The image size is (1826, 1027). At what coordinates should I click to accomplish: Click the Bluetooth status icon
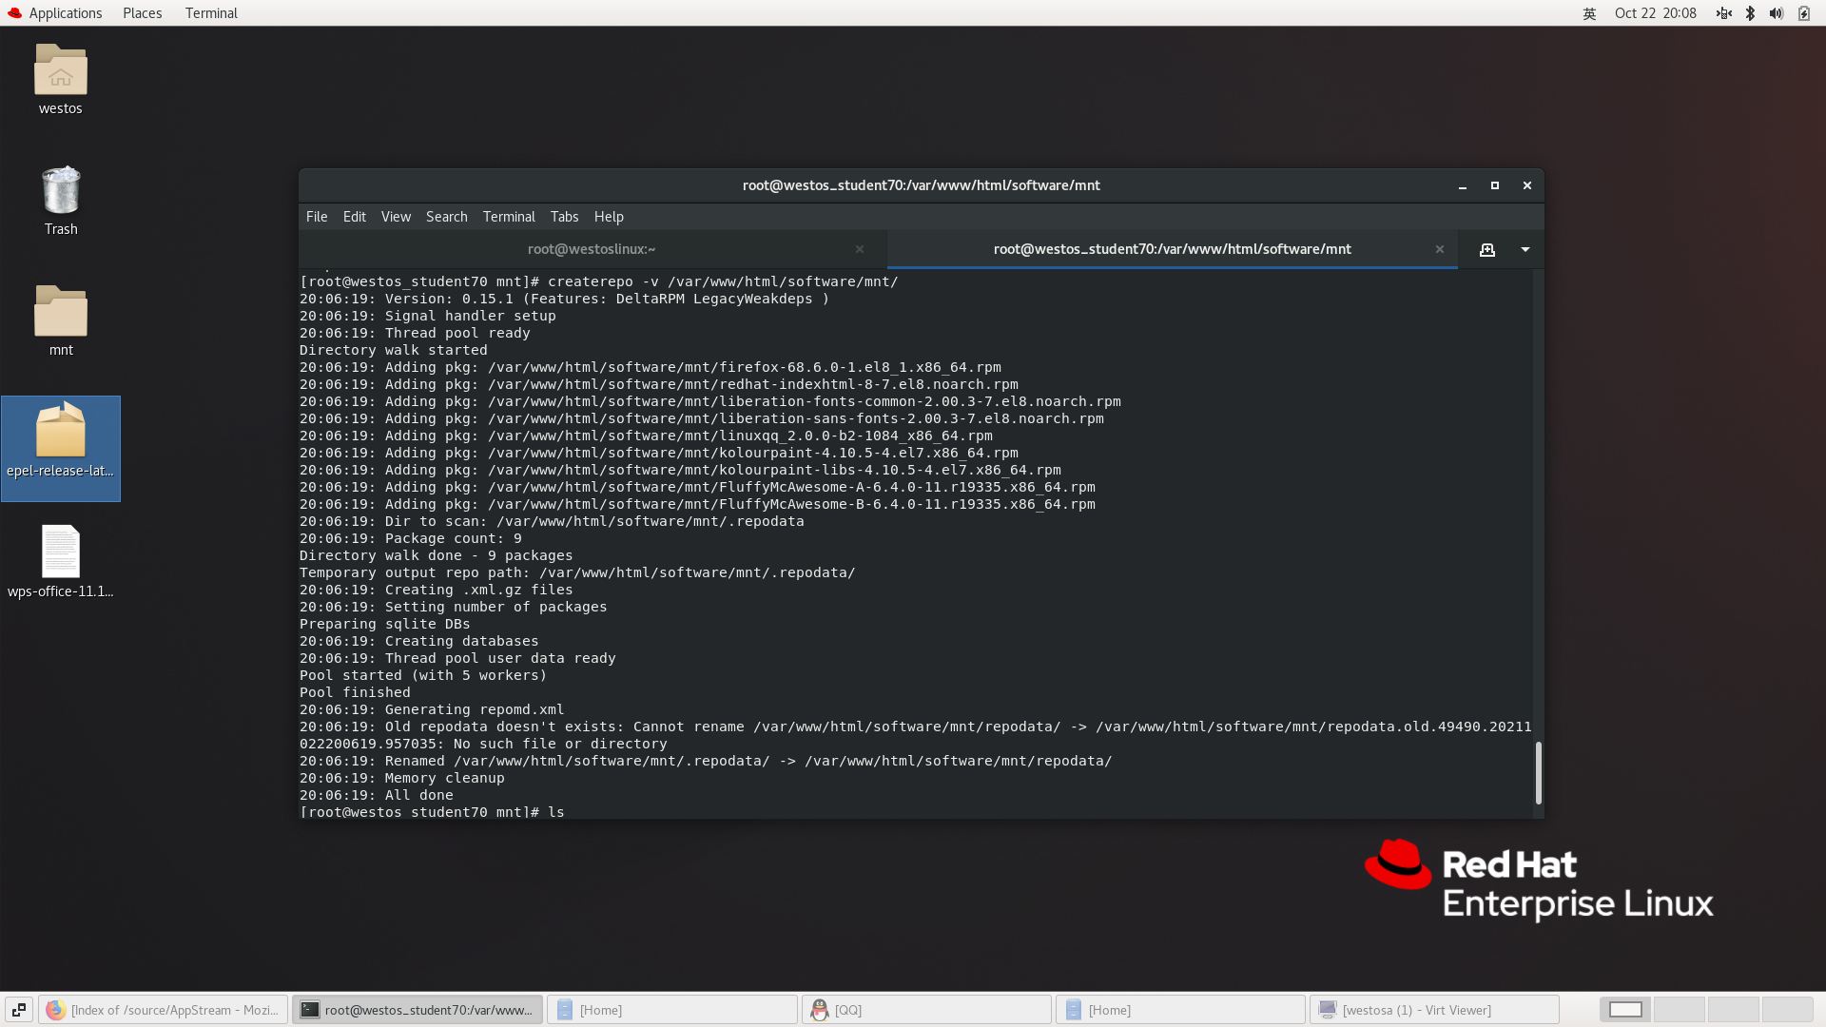1750,13
